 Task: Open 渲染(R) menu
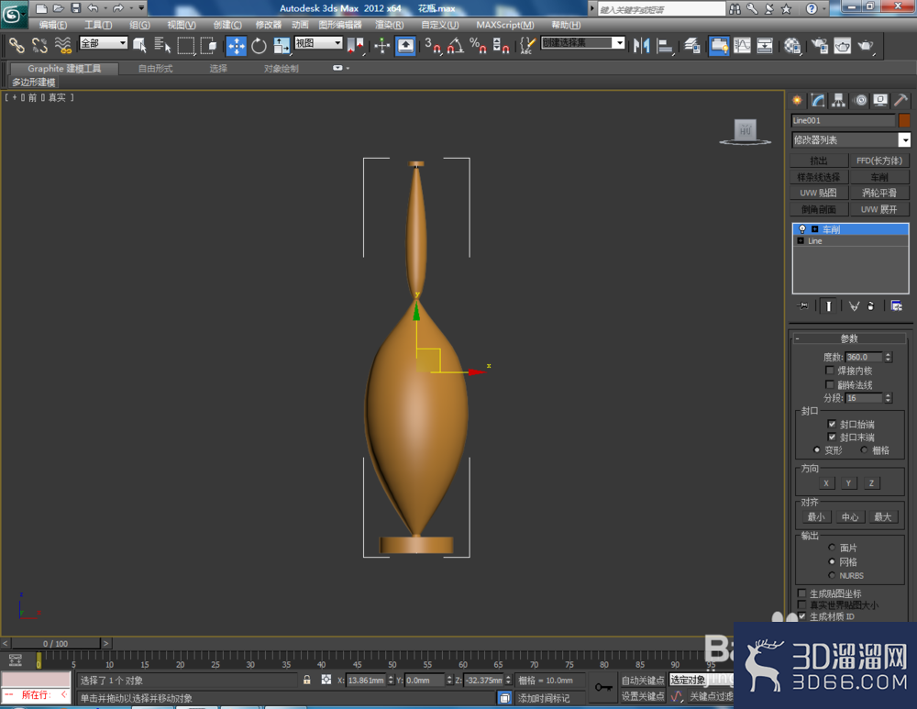[x=389, y=25]
